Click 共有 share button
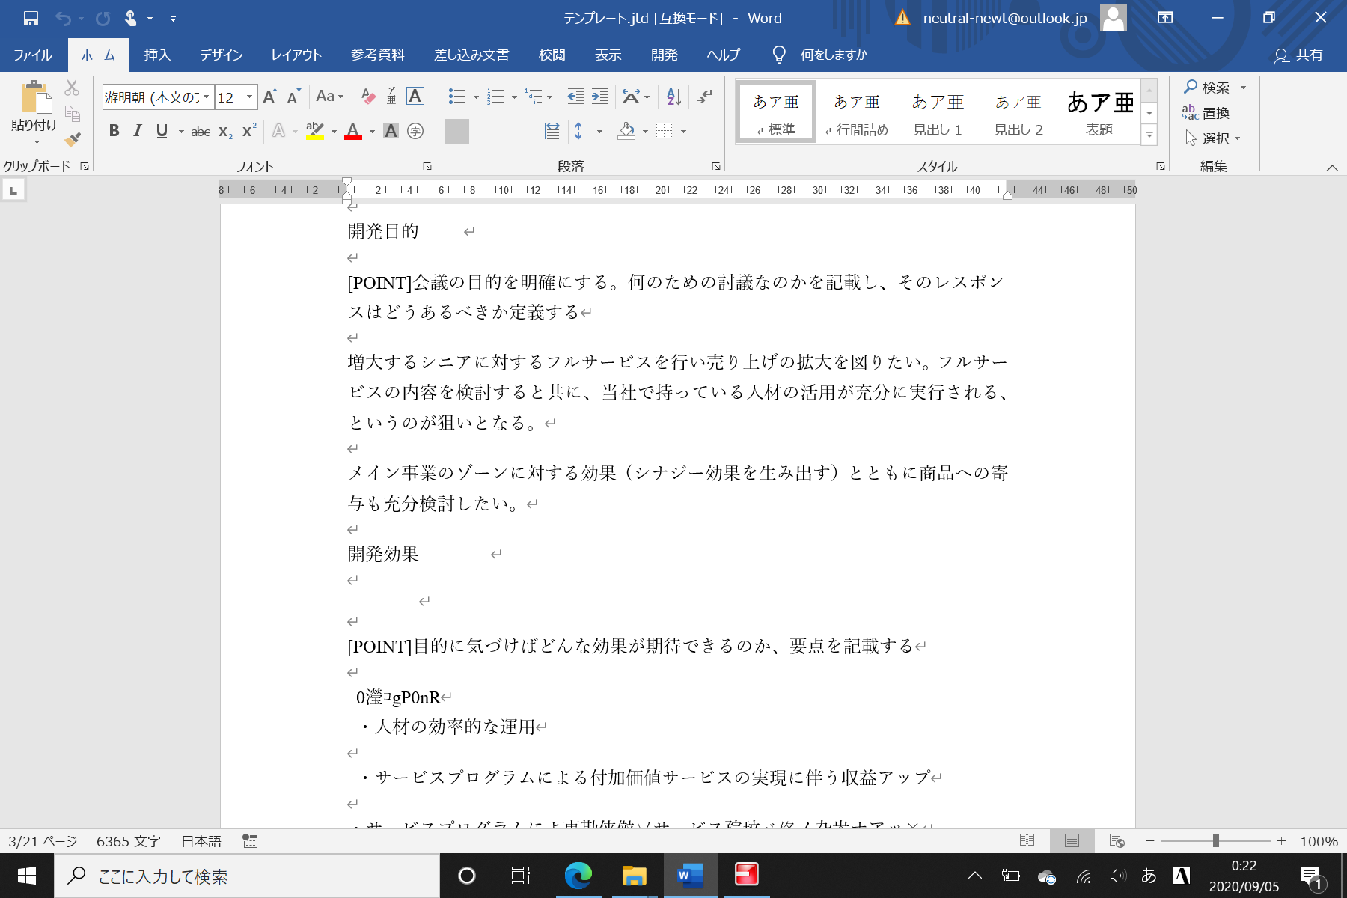1347x898 pixels. point(1298,55)
